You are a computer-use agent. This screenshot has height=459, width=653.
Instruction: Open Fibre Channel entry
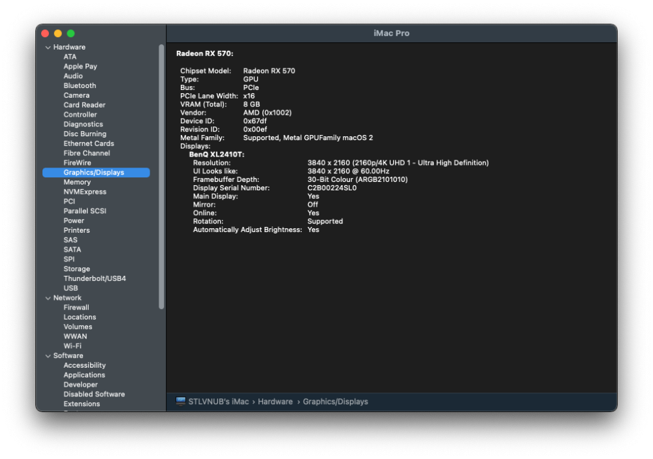pos(87,153)
